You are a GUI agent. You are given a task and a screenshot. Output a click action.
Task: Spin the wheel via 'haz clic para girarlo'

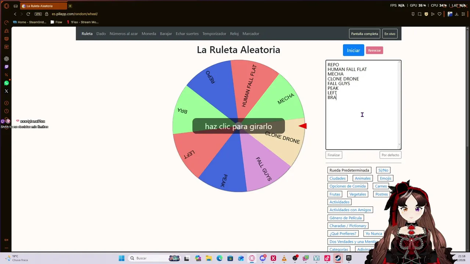238,126
